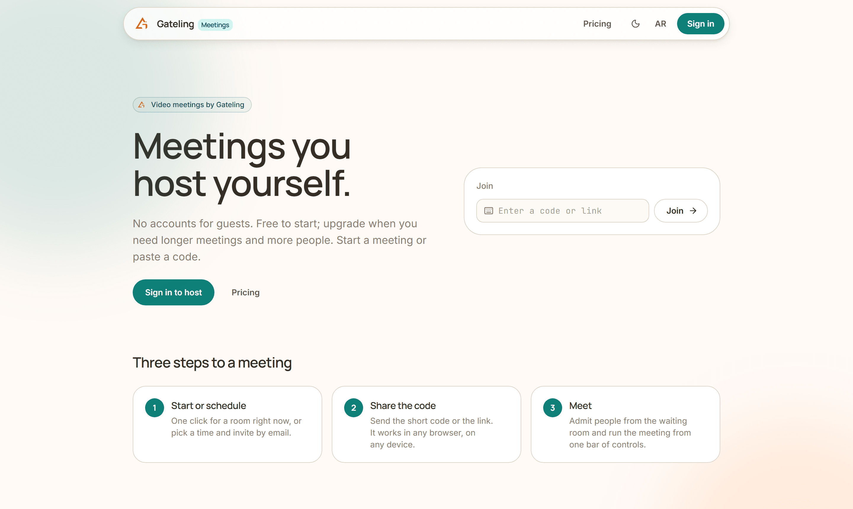
Task: Click the text 'Send the short code or the link.'
Action: tap(432, 421)
